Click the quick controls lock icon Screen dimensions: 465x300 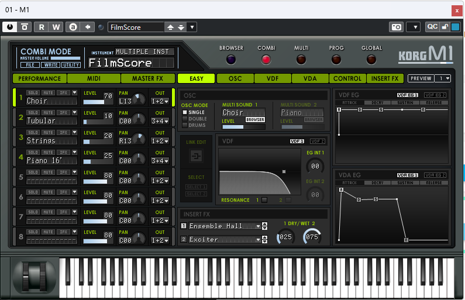(445, 27)
